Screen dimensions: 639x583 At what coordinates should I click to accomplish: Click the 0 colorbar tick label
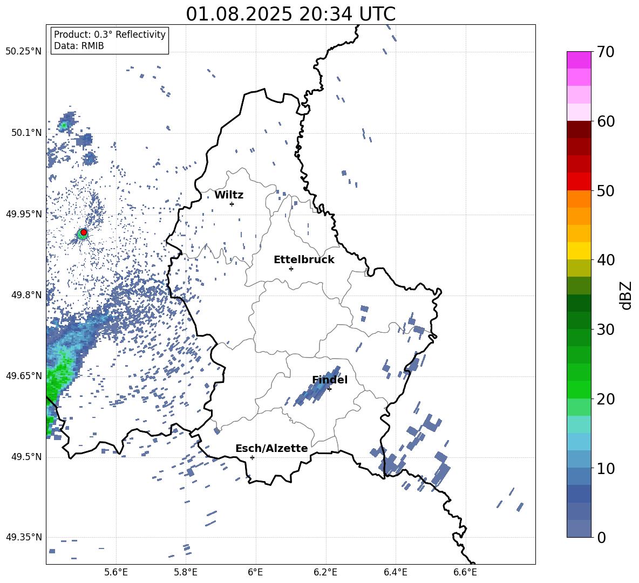[601, 537]
